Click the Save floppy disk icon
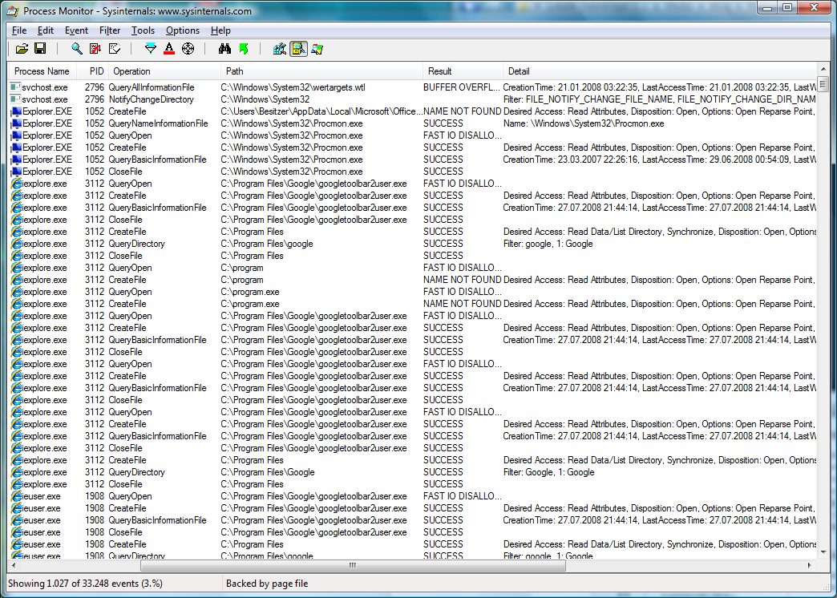Screen dimensions: 837x598 tap(40, 49)
